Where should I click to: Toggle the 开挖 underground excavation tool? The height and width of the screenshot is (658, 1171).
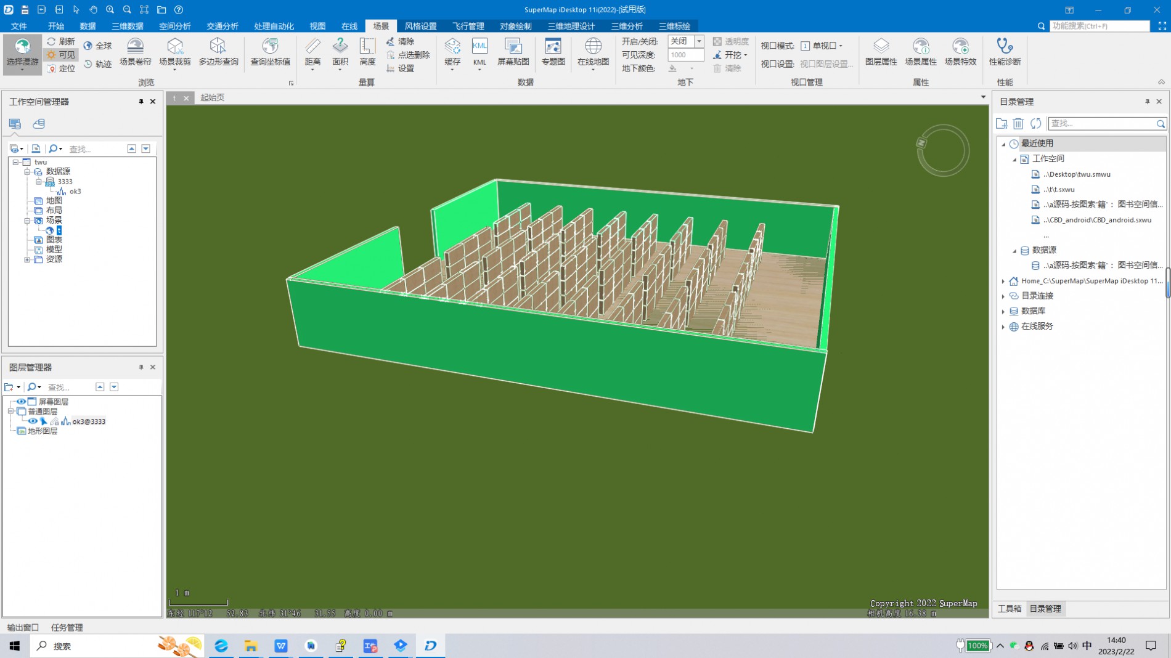(x=730, y=55)
